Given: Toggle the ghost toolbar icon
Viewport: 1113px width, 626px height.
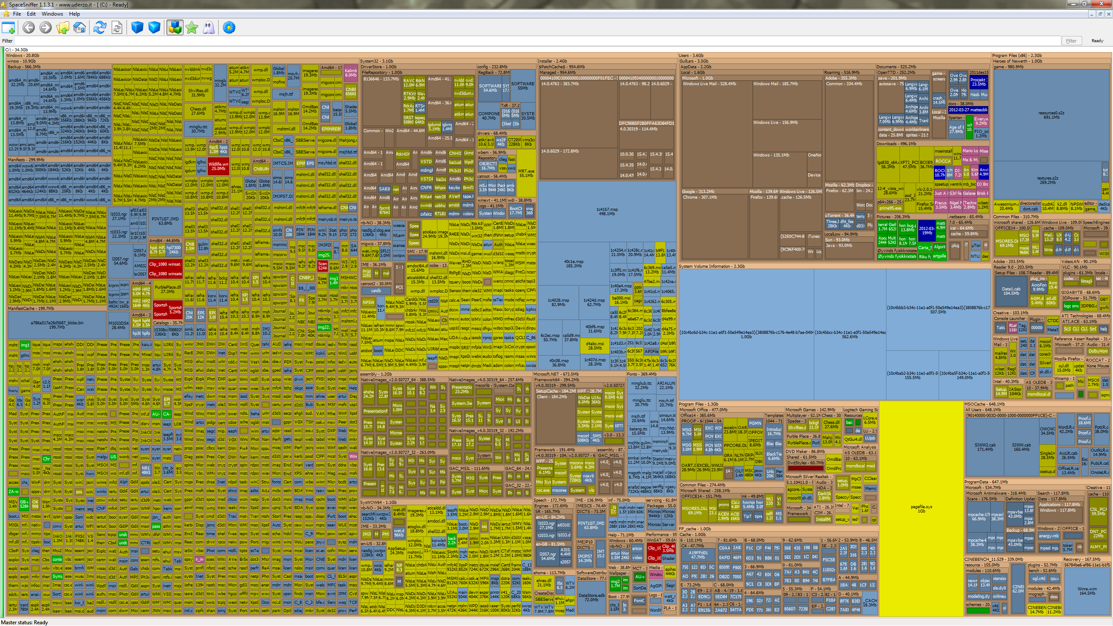Looking at the screenshot, I should coord(209,28).
